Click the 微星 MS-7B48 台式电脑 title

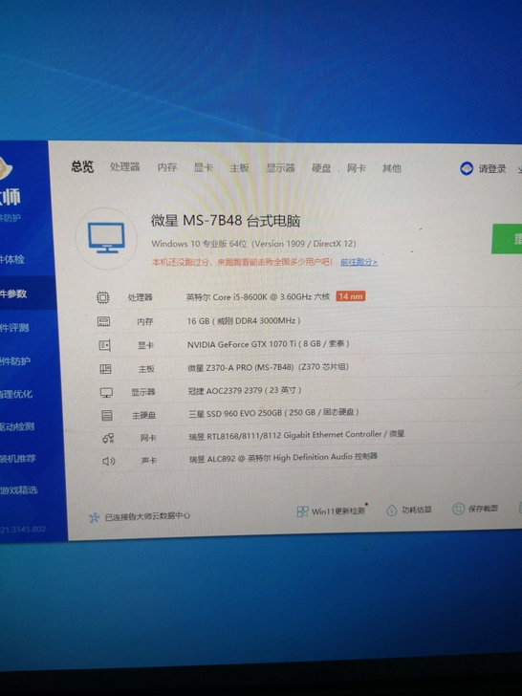tap(226, 220)
